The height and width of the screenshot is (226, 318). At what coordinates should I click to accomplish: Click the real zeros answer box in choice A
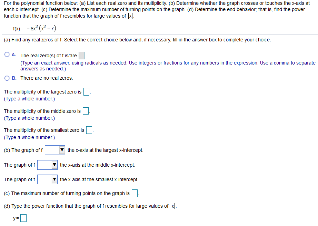pos(81,55)
